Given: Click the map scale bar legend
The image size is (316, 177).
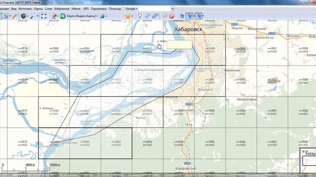Looking at the screenshot, I should (31, 167).
